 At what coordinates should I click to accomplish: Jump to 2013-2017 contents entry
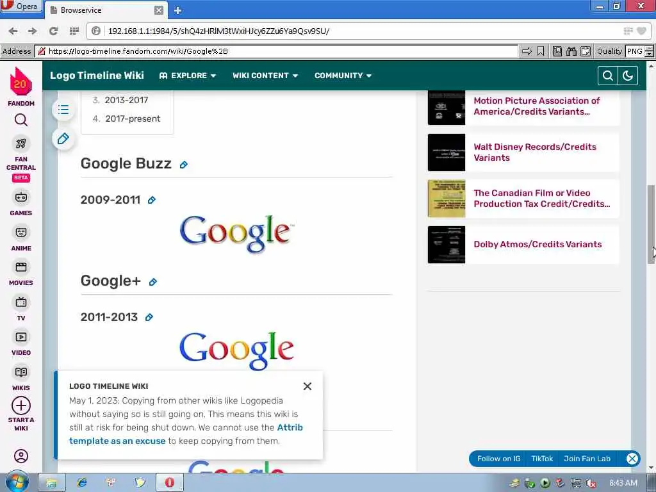click(126, 100)
